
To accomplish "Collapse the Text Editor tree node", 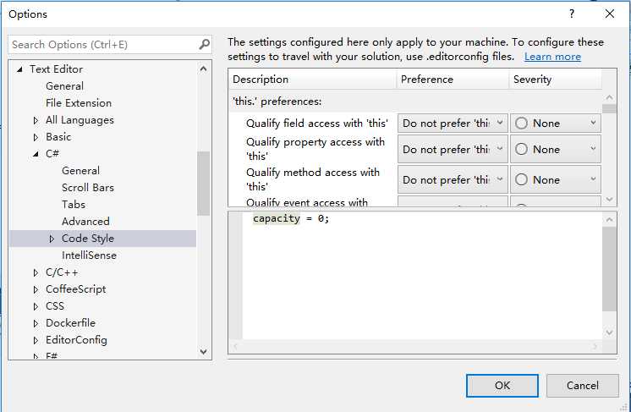I will tap(19, 69).
